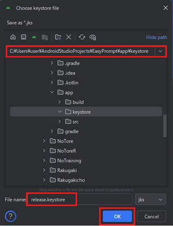Create a new folder via toolbar icon
Viewport: 173px width, 226px height.
(58, 37)
